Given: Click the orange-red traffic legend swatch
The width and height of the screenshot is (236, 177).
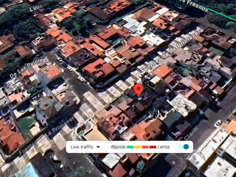Looking at the screenshot, I should [145, 147].
